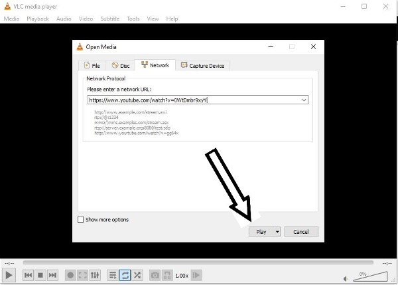Image resolution: width=398 pixels, height=285 pixels.
Task: Toggle random shuffle playback button
Action: pos(137,275)
